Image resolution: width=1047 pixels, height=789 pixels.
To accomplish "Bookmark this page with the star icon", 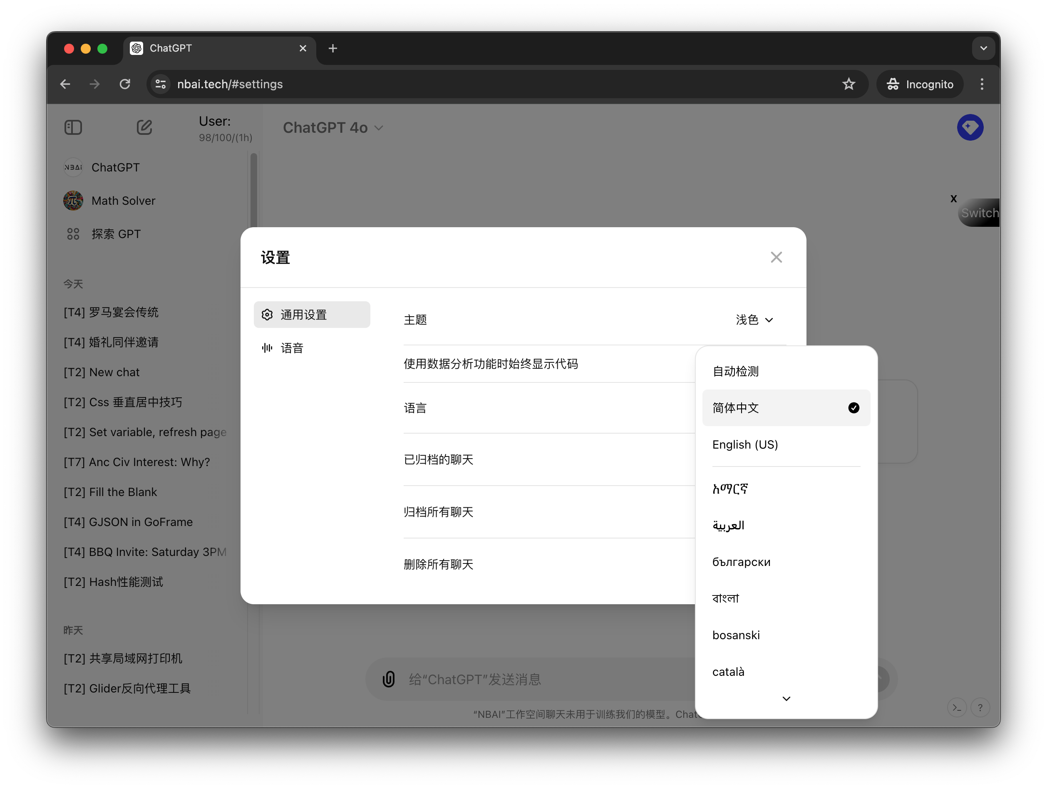I will pos(848,84).
